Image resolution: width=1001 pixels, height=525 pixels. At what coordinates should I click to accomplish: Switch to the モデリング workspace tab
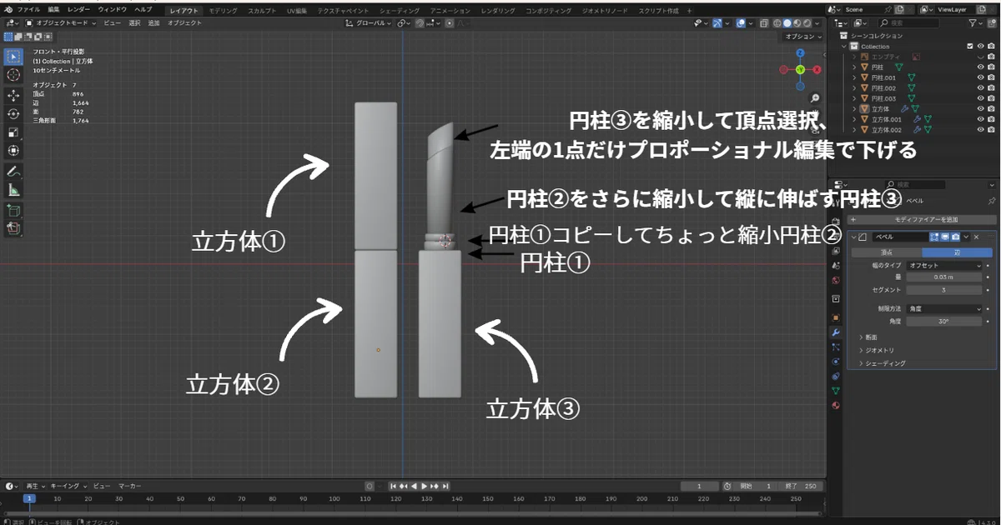point(223,11)
